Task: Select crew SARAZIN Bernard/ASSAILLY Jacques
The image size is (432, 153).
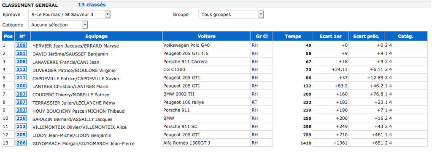Action: 73,119
